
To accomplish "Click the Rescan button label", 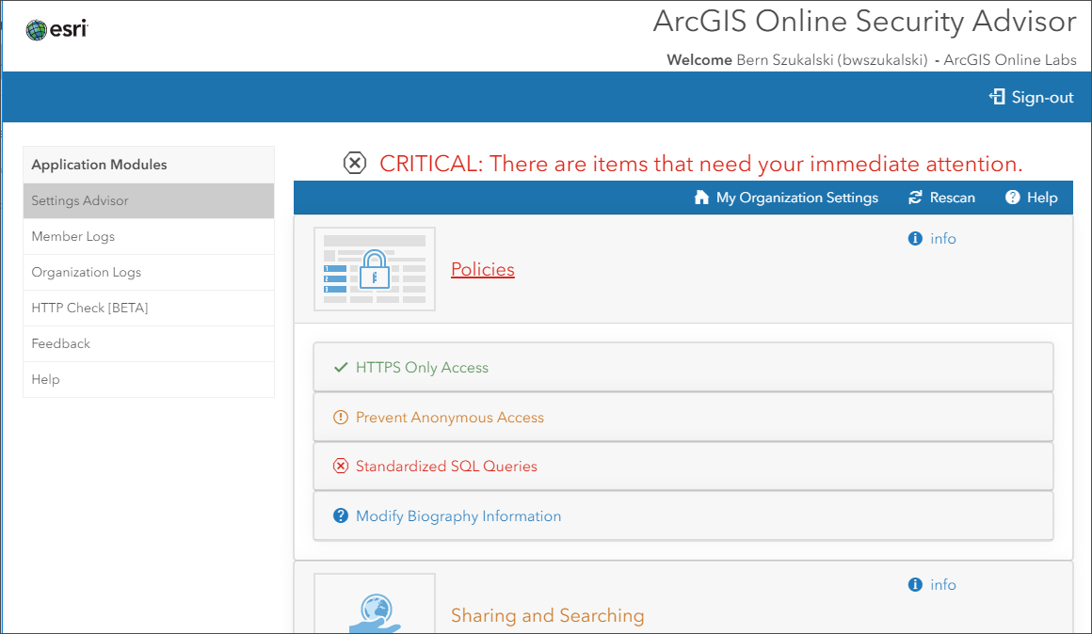I will click(x=952, y=198).
